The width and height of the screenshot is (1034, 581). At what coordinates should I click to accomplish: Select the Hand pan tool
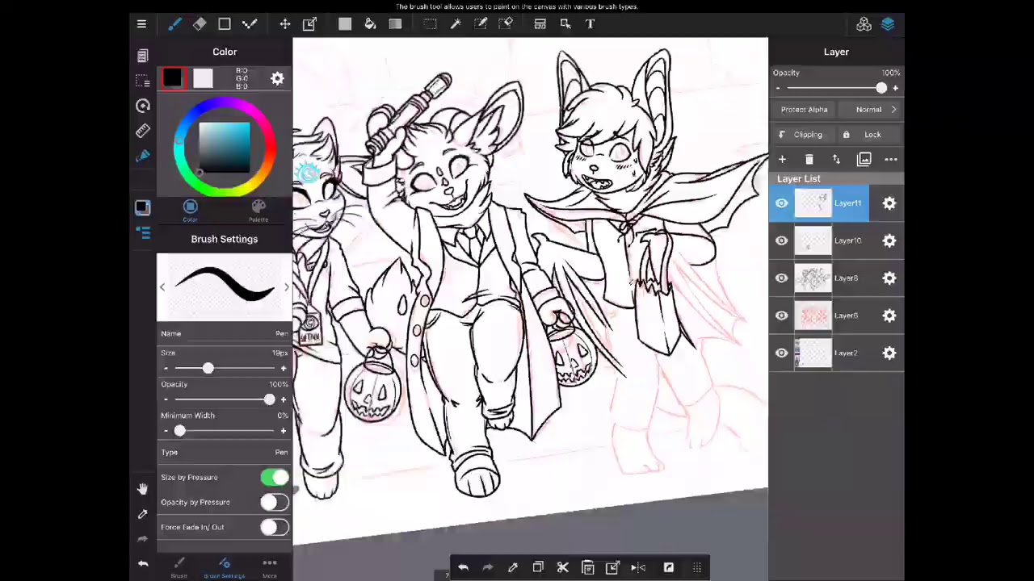pos(143,488)
